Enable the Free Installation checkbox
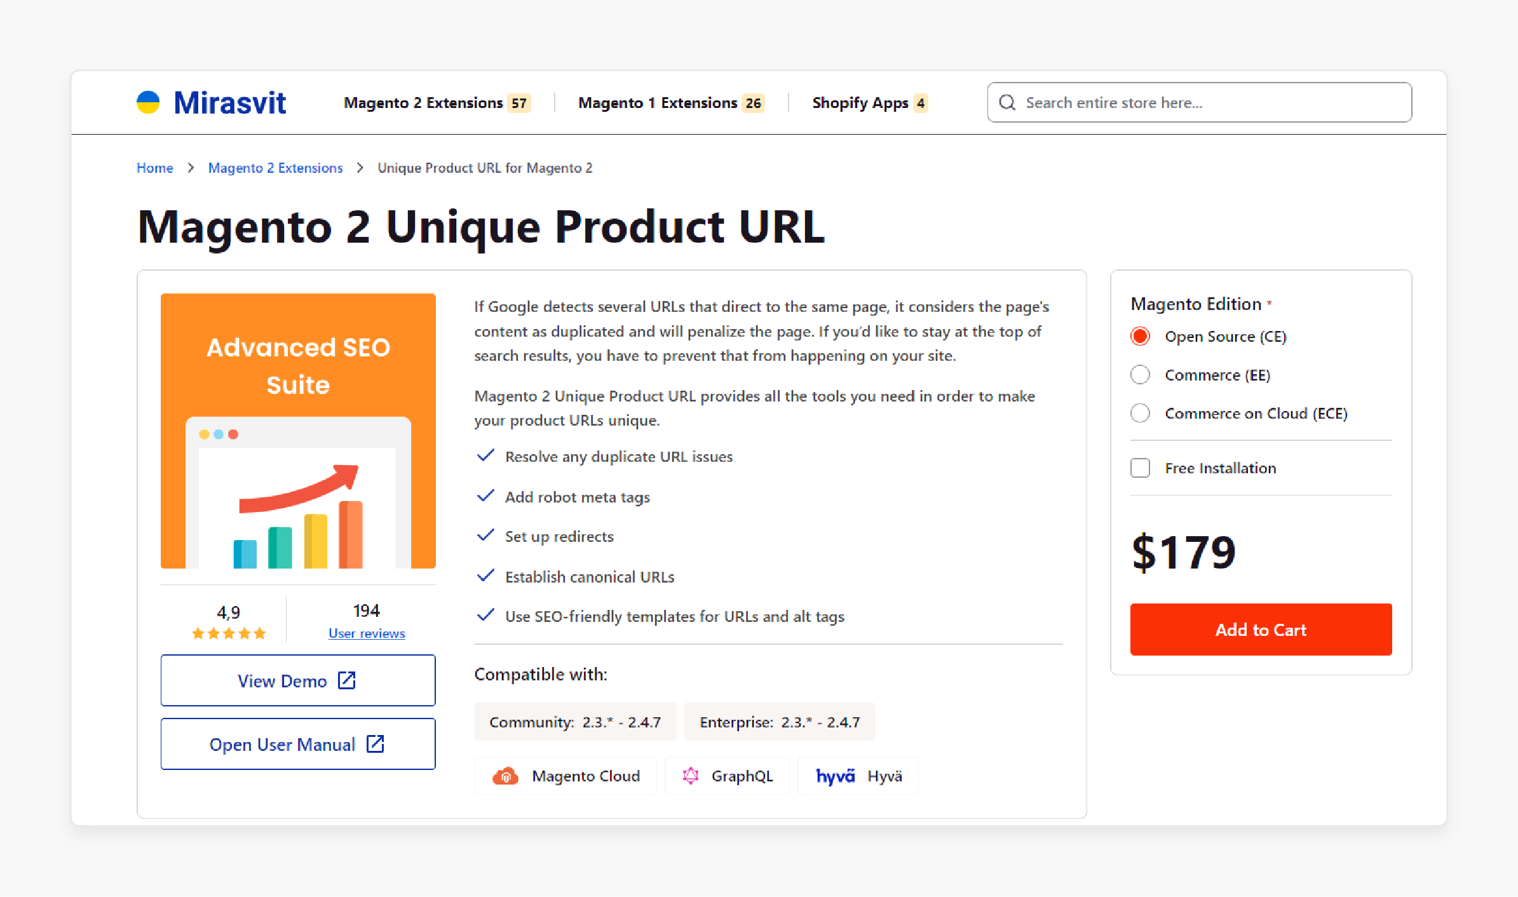Viewport: 1518px width, 897px height. (1140, 468)
